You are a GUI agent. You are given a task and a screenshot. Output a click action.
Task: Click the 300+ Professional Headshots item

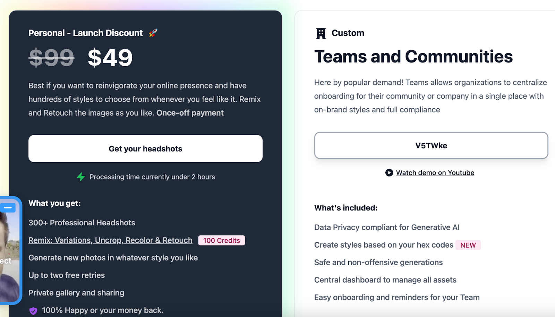coord(82,223)
